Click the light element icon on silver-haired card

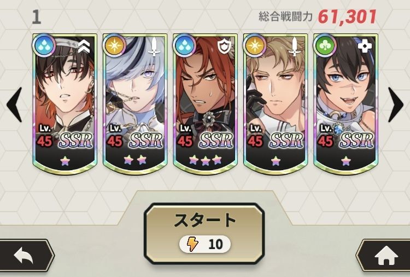(114, 45)
